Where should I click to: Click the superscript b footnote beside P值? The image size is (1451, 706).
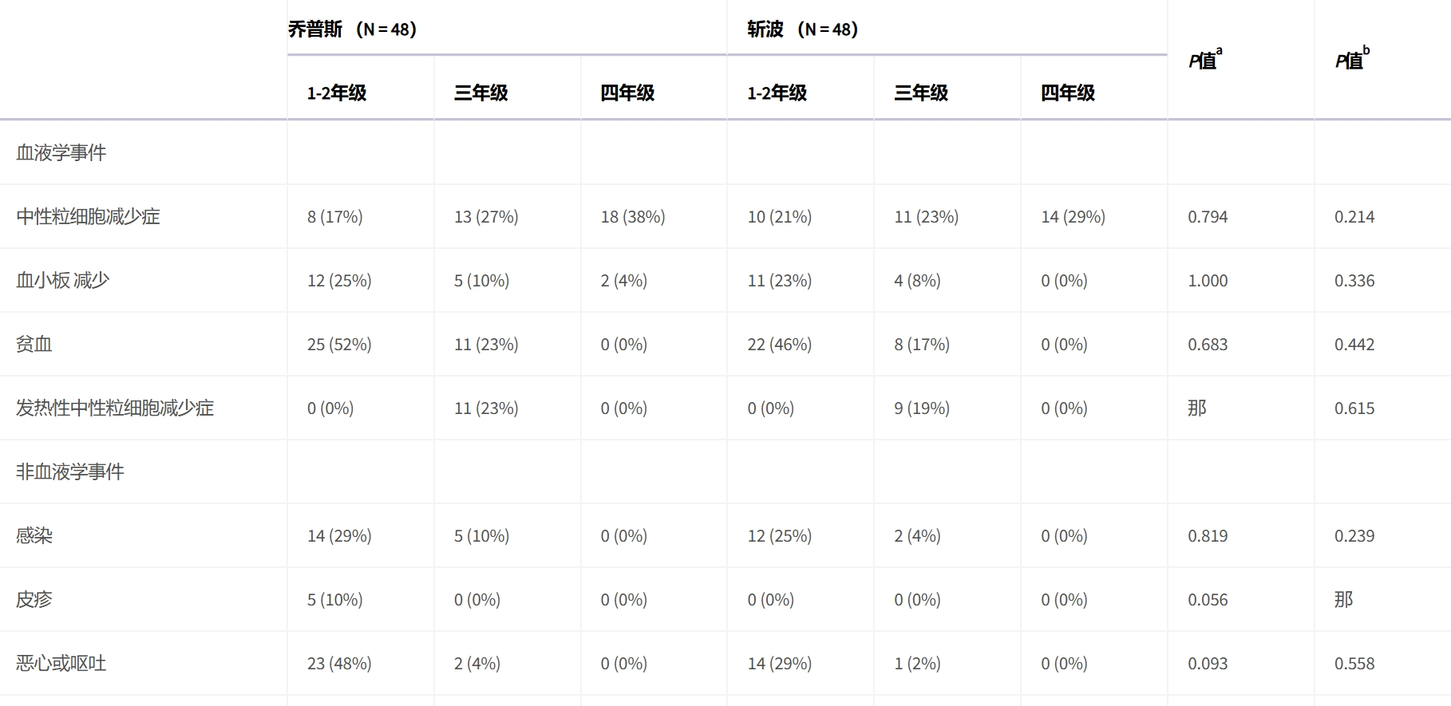pos(1366,50)
